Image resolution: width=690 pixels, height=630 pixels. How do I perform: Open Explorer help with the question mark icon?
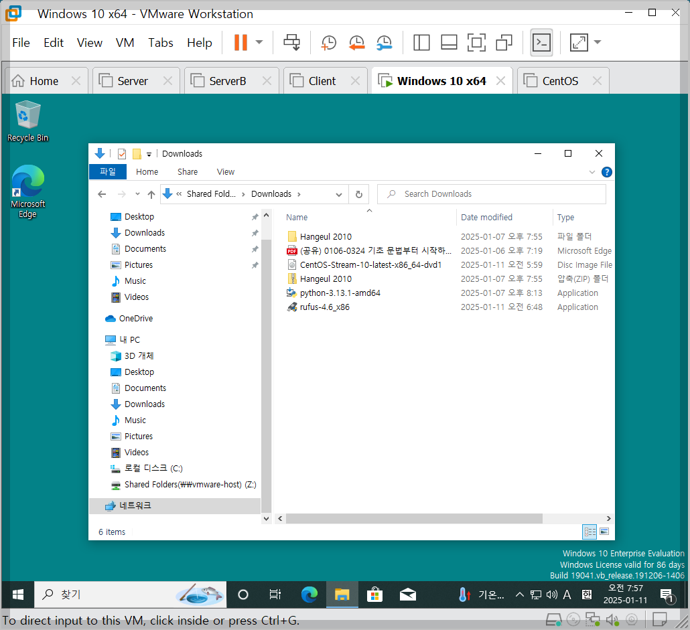pyautogui.click(x=607, y=172)
